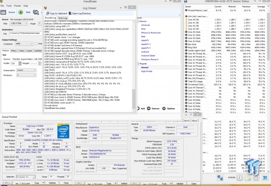Image resolution: width=271 pixels, height=186 pixels.
Task: Click the System Agent Clock sensor row
Action: point(225,50)
